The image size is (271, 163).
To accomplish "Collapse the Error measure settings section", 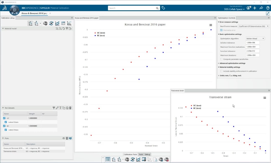I will [x=218, y=22].
